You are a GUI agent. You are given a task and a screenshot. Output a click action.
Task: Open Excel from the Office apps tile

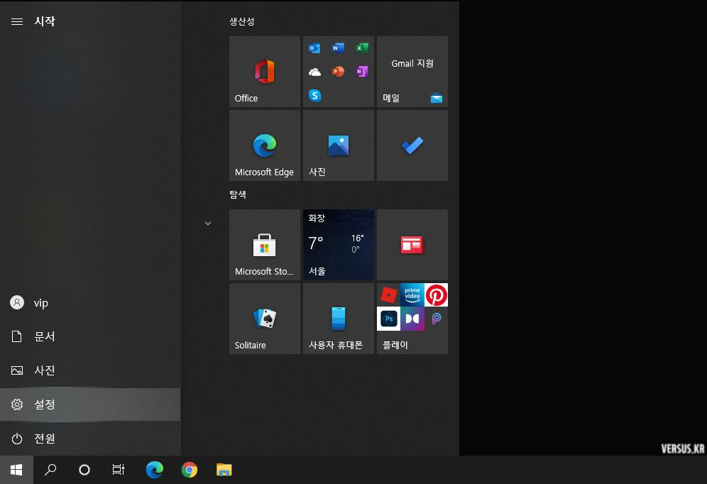coord(362,48)
